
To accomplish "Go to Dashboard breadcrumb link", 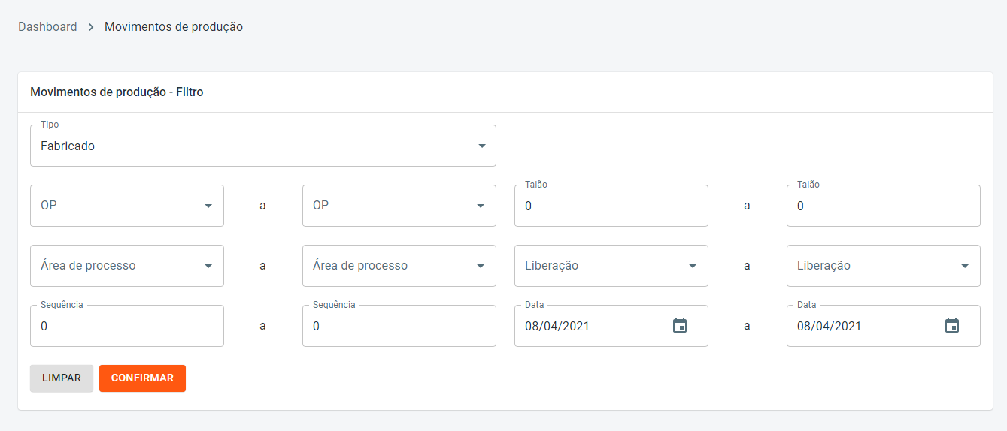I will coord(47,27).
